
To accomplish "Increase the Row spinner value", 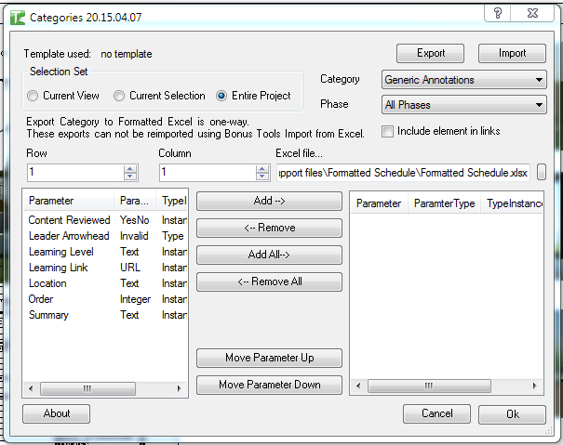I will point(130,169).
